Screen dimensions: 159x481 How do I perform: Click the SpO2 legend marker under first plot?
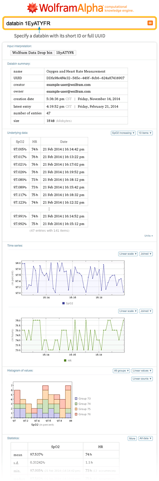(63, 303)
